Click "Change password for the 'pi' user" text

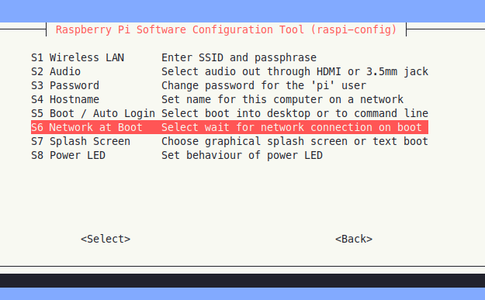pyautogui.click(x=264, y=85)
